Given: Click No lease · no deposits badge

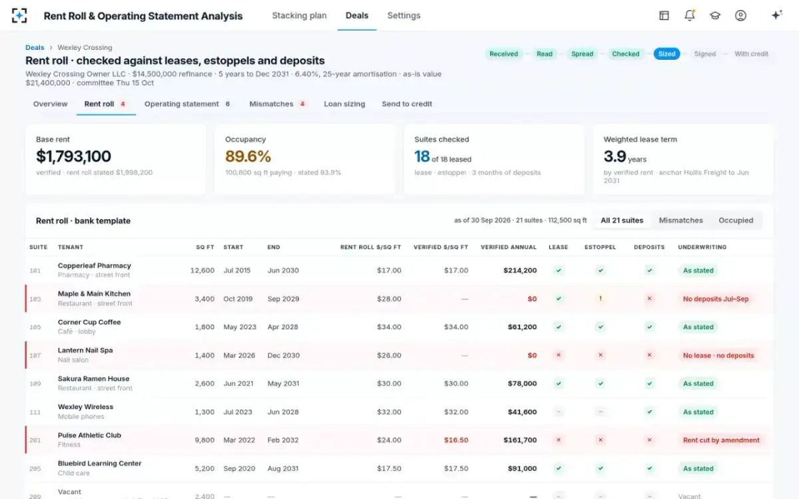Looking at the screenshot, I should point(718,355).
